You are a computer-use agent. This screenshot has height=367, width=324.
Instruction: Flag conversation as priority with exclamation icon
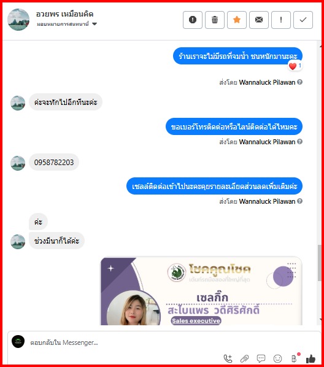coord(281,20)
